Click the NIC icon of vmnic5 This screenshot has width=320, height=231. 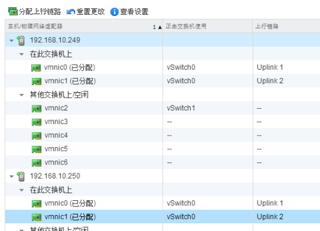point(36,149)
